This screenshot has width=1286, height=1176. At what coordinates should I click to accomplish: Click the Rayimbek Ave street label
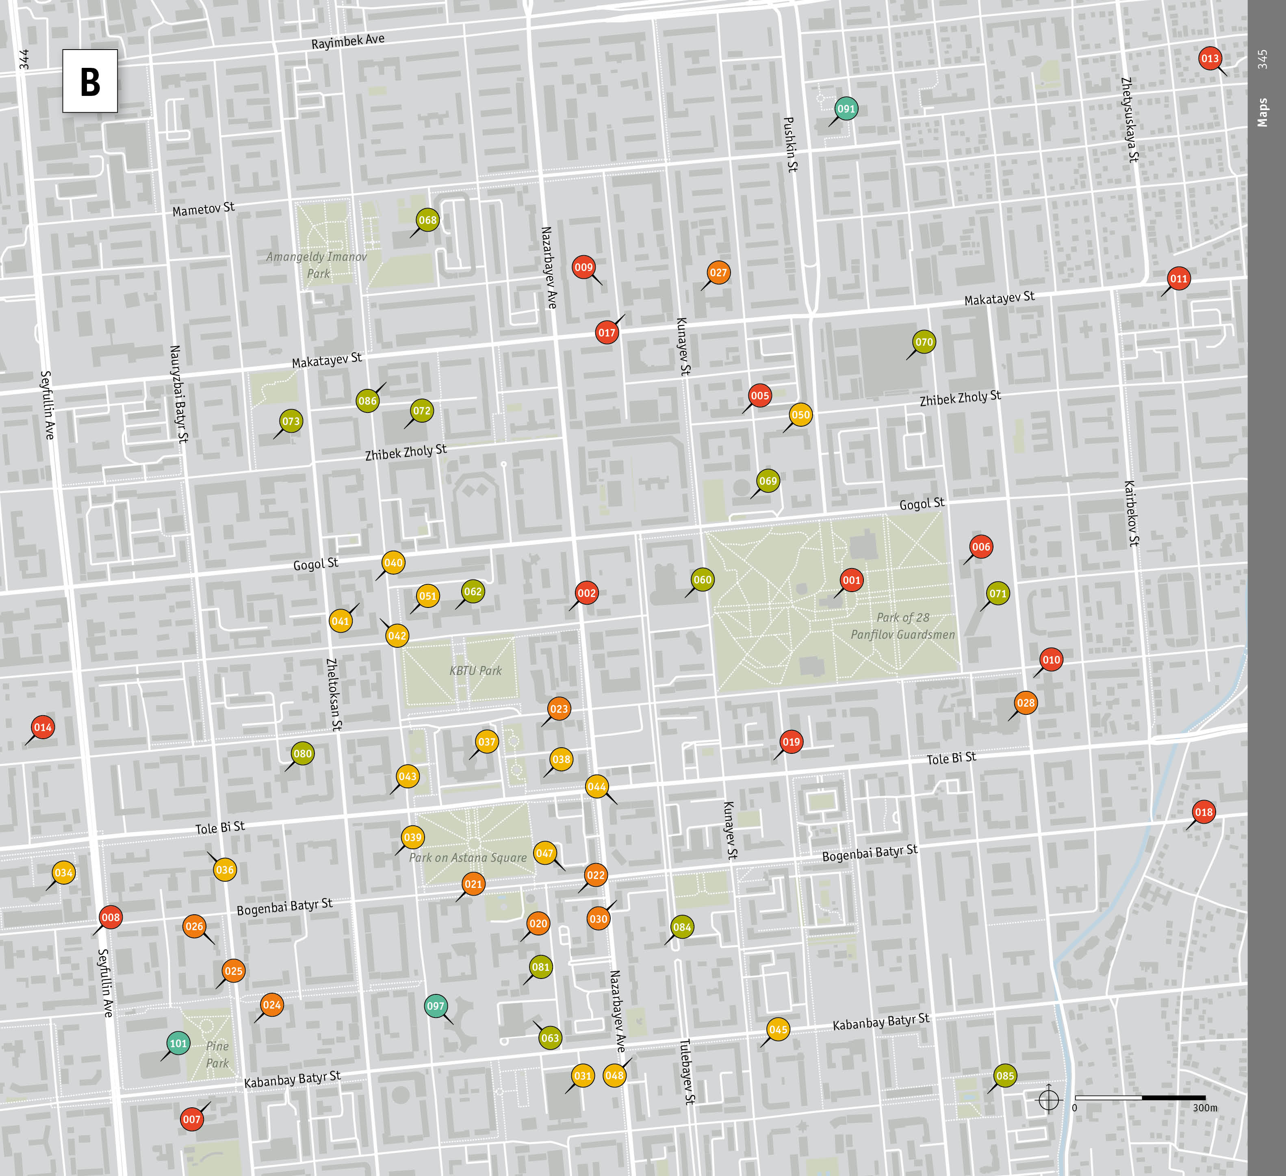point(348,41)
